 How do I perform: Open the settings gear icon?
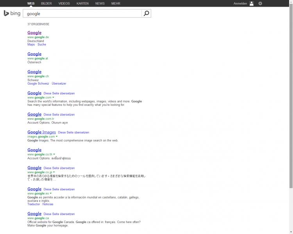pyautogui.click(x=260, y=4)
